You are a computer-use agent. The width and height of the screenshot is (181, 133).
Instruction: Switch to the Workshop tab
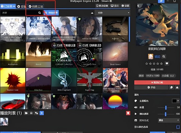[36, 6]
